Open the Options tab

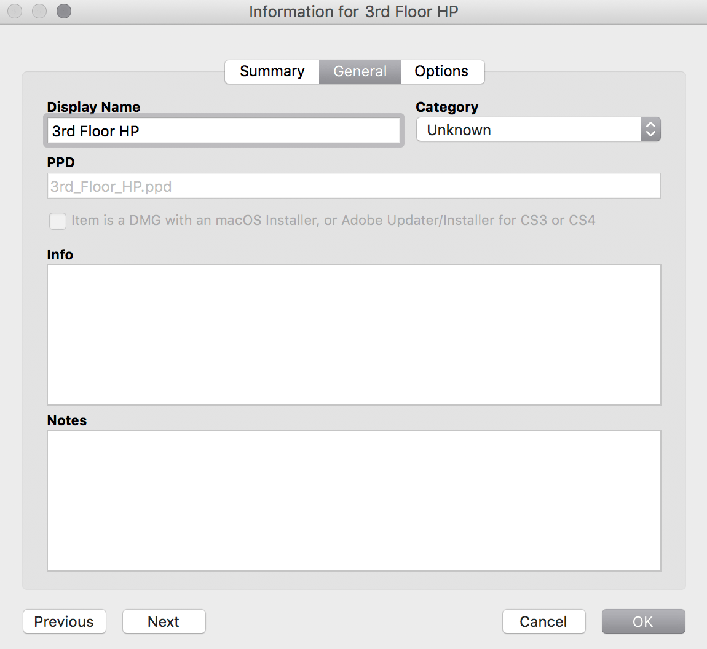coord(442,71)
